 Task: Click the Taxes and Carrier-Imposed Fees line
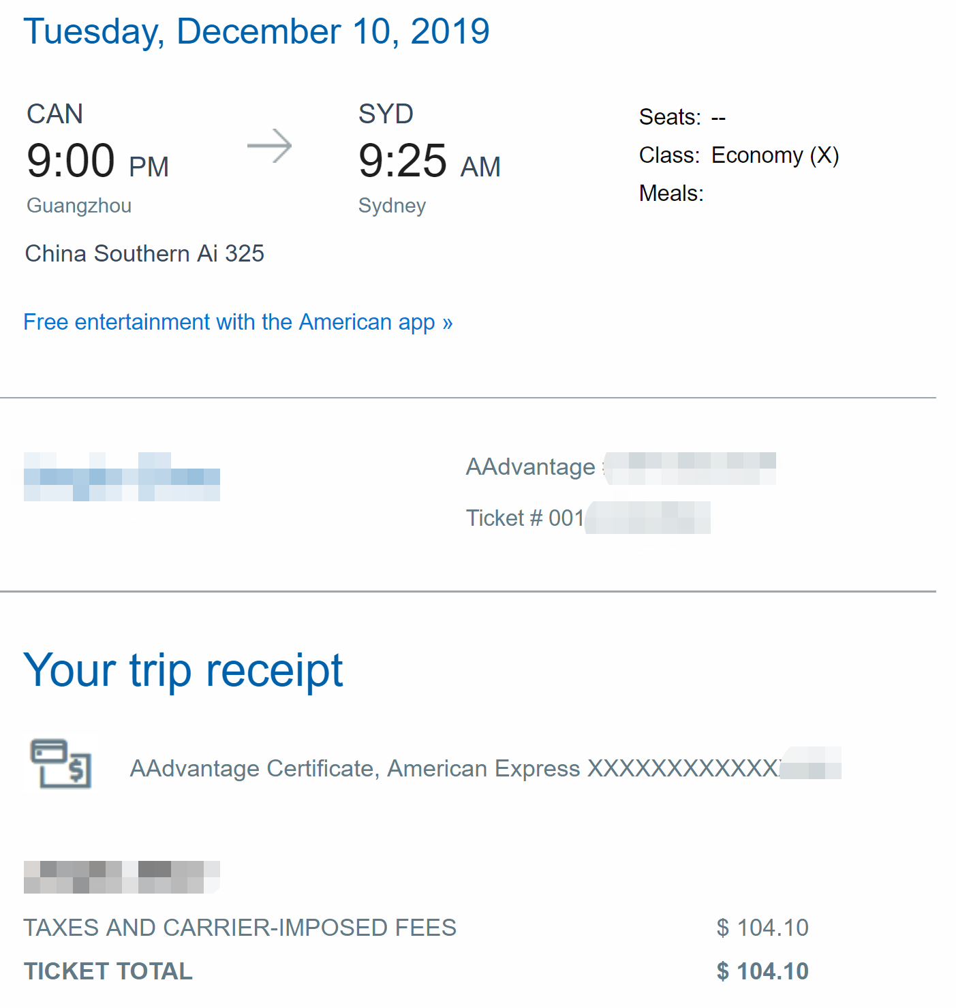coord(416,928)
